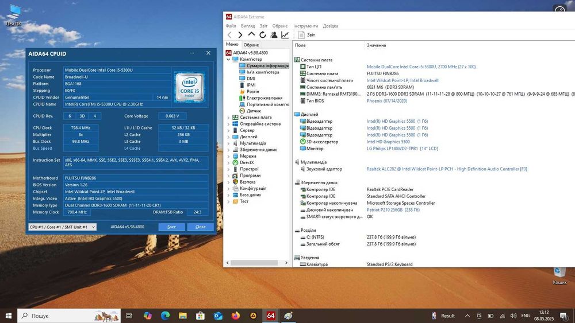The height and width of the screenshot is (323, 575).
Task: Open LG Philips LP140WD2-TPB1 monitor link
Action: pyautogui.click(x=402, y=149)
